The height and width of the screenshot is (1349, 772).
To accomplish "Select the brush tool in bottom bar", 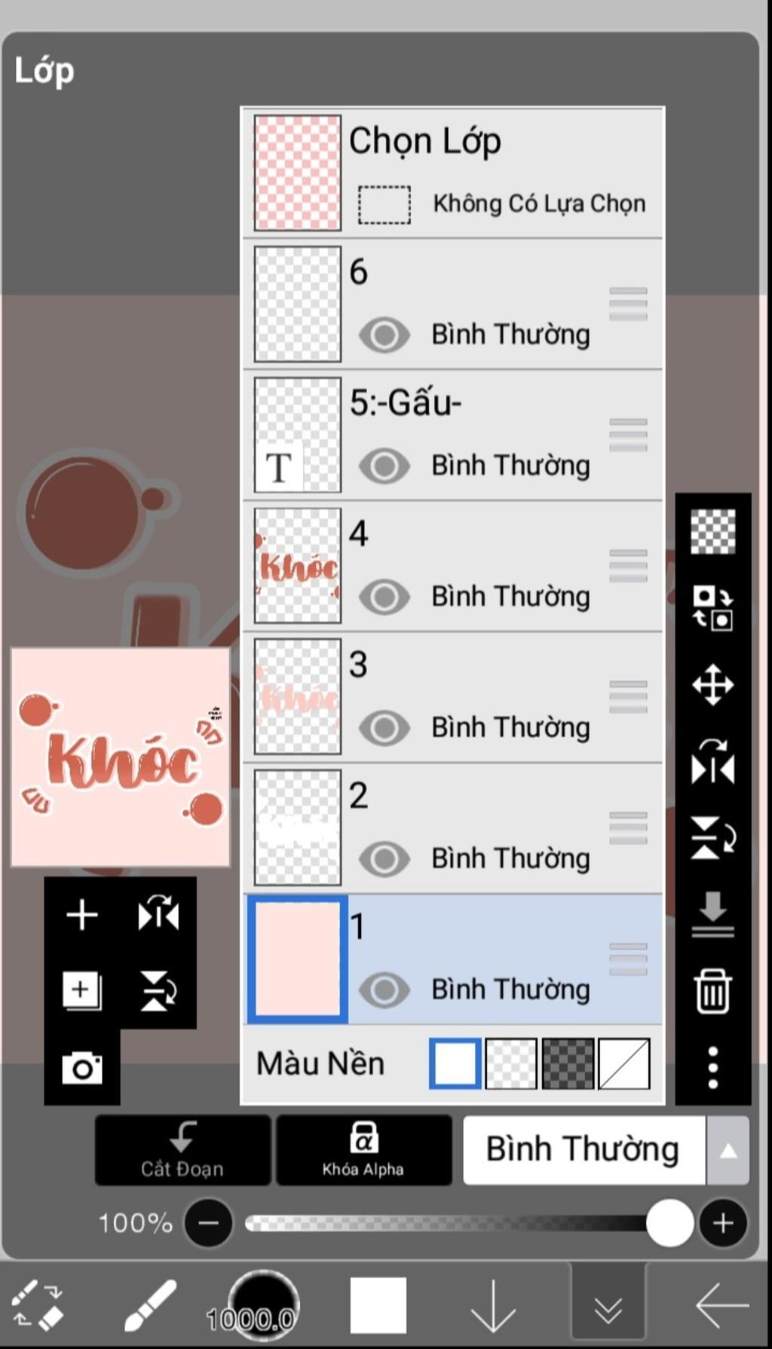I will [x=150, y=1305].
